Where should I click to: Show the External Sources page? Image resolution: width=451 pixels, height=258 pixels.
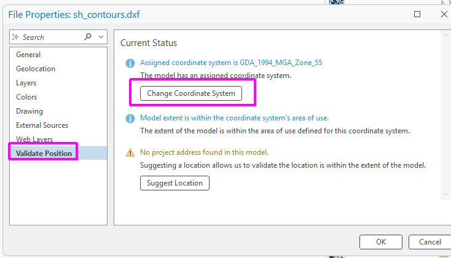coord(42,125)
